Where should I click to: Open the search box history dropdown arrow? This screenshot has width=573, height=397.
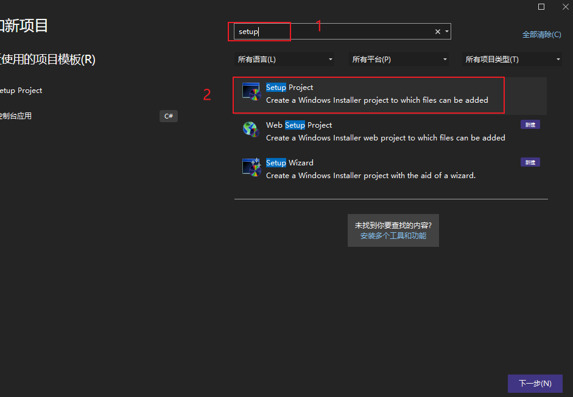[x=447, y=32]
